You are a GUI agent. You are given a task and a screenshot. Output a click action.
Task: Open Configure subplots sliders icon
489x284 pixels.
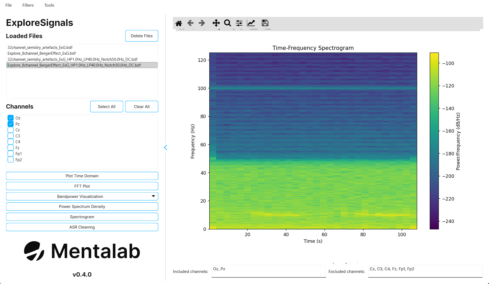[x=239, y=23]
